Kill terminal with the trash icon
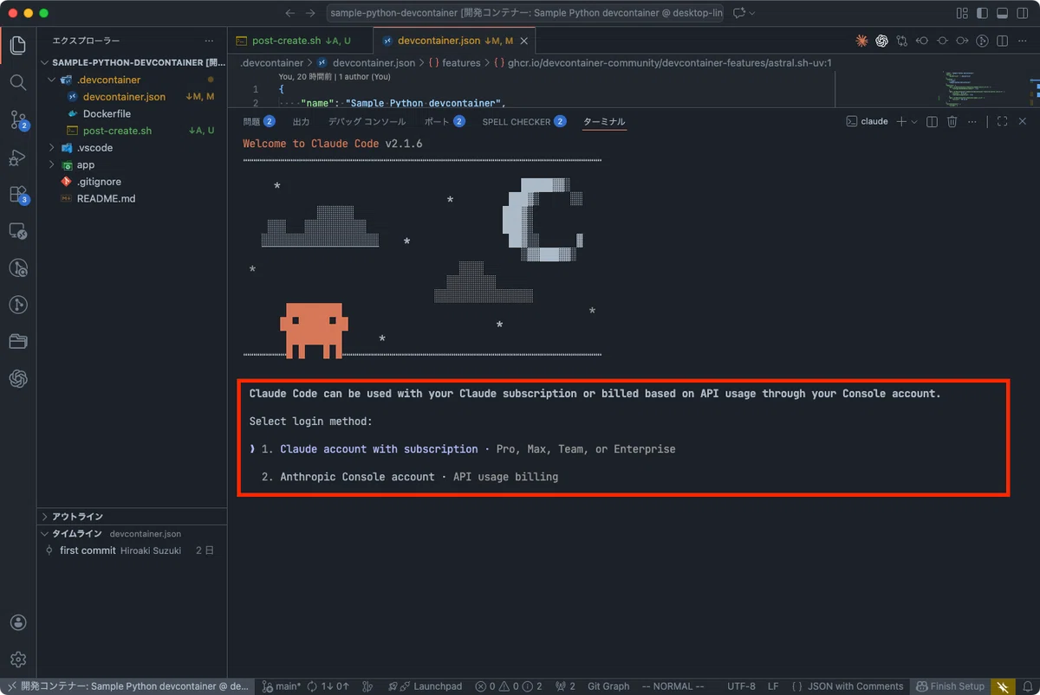The height and width of the screenshot is (695, 1040). pos(952,122)
